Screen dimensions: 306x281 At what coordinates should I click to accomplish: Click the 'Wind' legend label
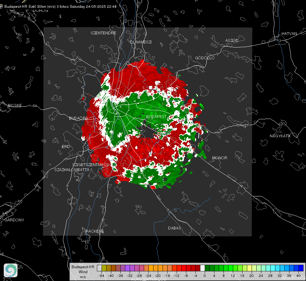83,272
